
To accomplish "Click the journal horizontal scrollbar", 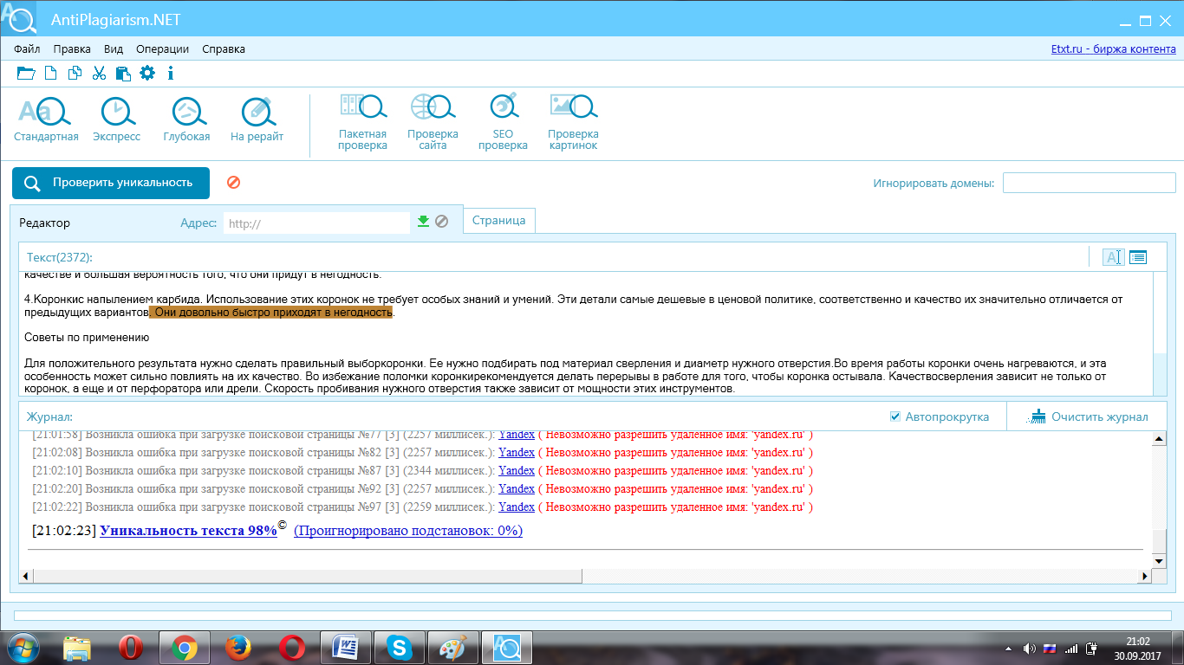I will 303,576.
